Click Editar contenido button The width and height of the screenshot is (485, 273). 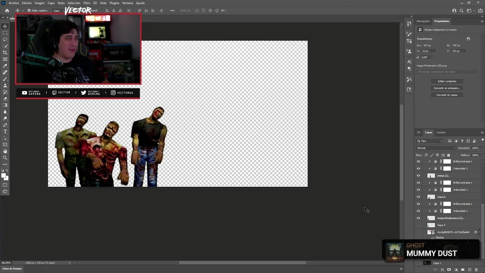click(x=447, y=81)
